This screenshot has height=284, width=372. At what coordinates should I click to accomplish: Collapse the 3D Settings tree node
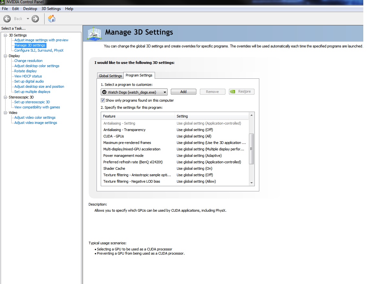pos(5,35)
